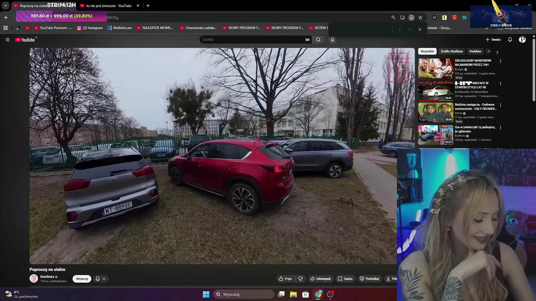Open the on-screen keyboard icon in search
The height and width of the screenshot is (301, 536).
point(307,40)
